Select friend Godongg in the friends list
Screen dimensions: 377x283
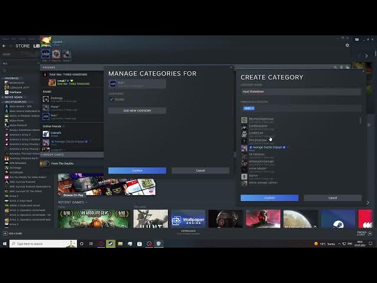(x=72, y=99)
